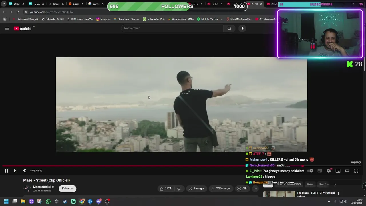Create a Clip with scissors button
This screenshot has width=366, height=206.
[242, 189]
